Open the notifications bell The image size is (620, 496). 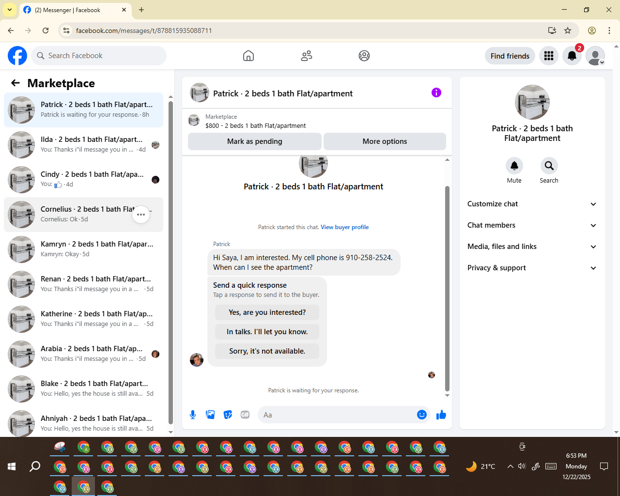point(572,56)
